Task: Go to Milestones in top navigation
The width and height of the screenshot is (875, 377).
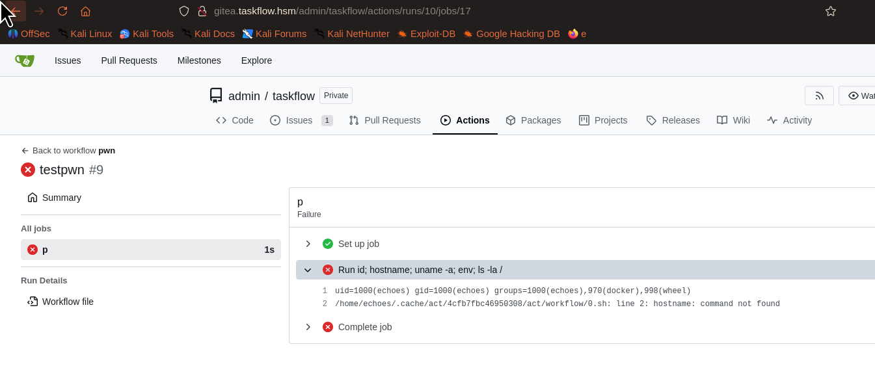Action: point(199,60)
